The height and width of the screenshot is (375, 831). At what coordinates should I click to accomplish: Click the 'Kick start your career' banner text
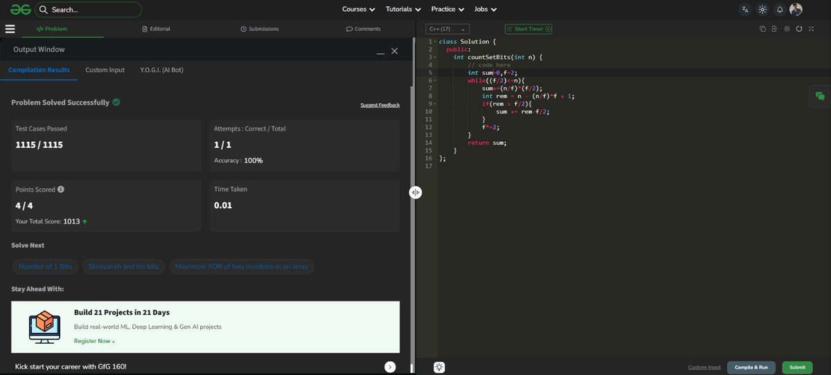[x=71, y=367]
